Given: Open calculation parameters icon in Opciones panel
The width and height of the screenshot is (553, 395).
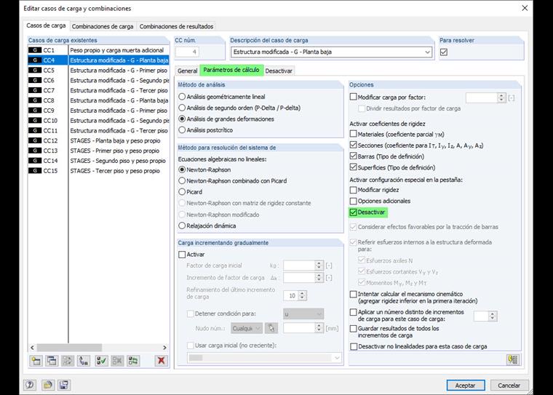Looking at the screenshot, I should (x=513, y=360).
